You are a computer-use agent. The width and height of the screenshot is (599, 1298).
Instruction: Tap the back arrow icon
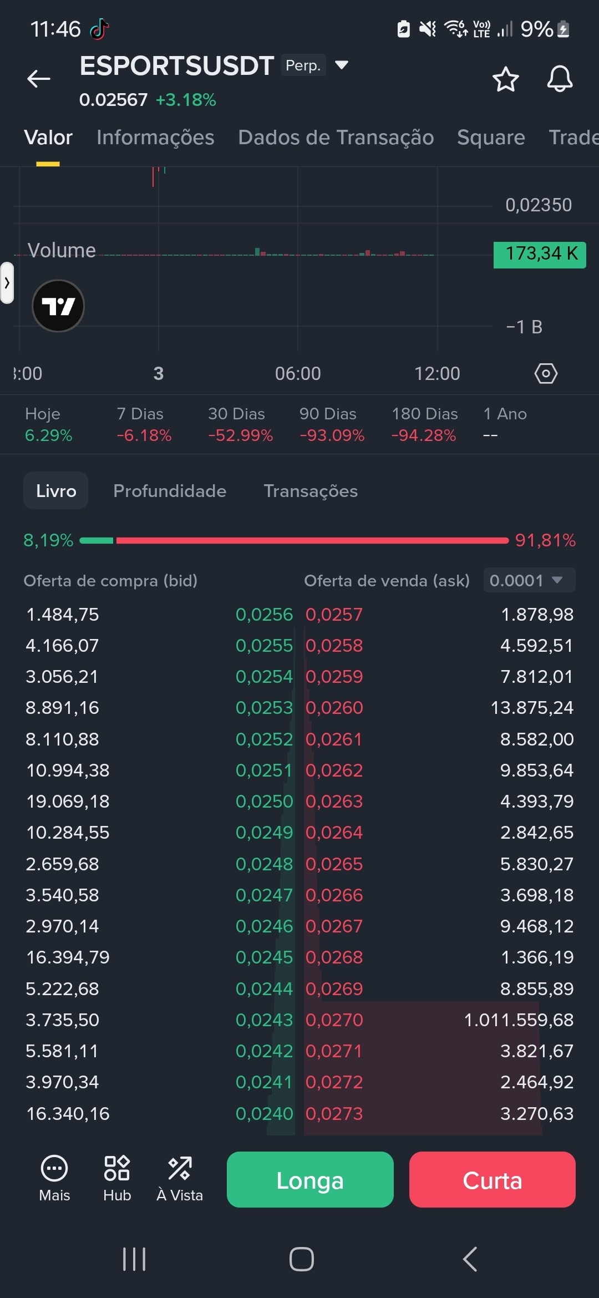tap(39, 79)
